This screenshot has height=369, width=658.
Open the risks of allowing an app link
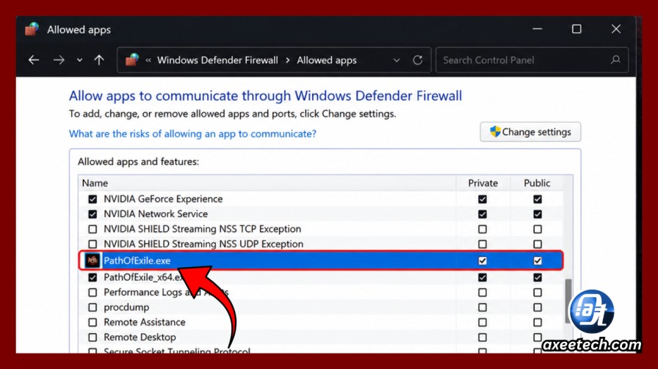coord(192,134)
